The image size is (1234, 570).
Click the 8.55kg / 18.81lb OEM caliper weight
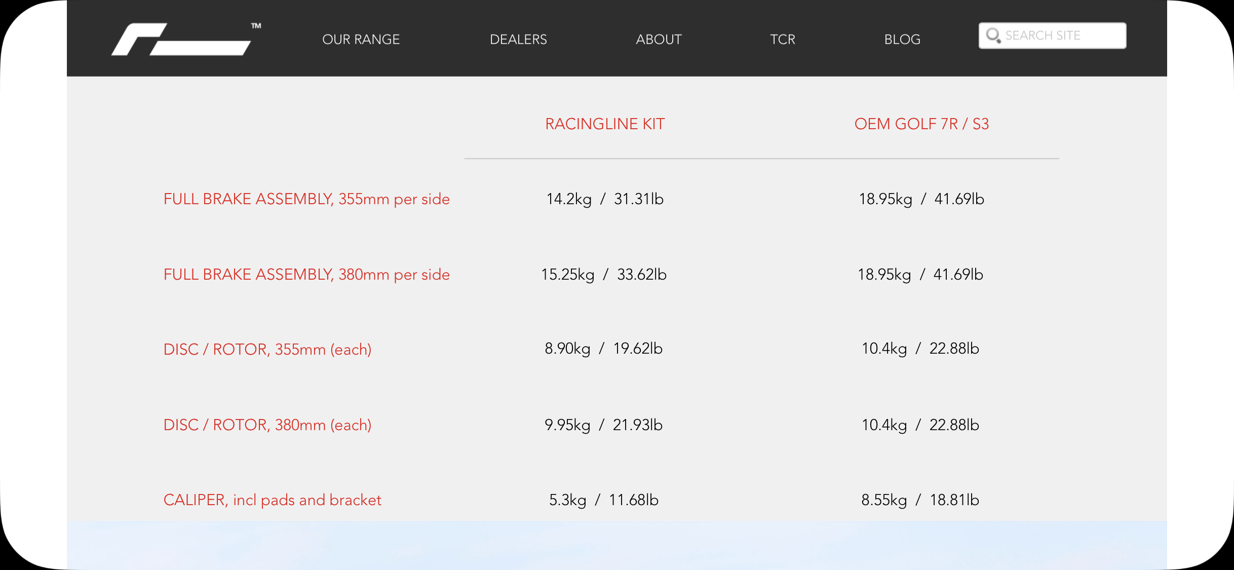coord(920,500)
